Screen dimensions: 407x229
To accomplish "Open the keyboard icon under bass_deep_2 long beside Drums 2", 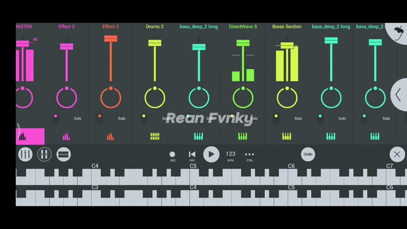I will click(x=199, y=136).
